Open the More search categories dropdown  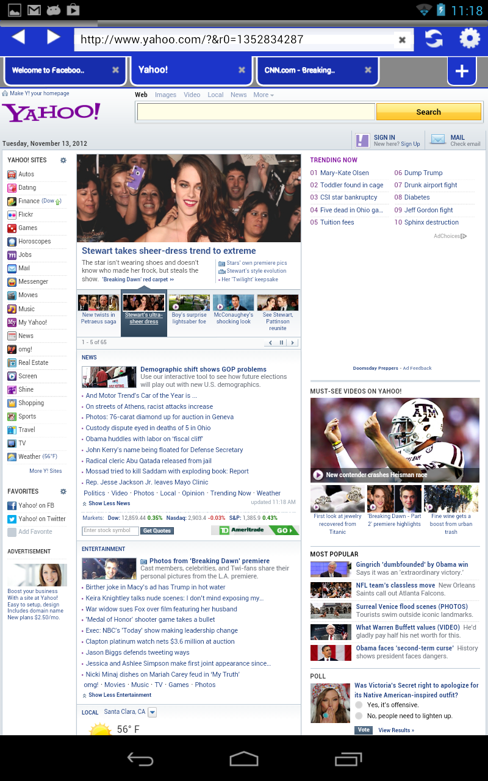tap(262, 95)
